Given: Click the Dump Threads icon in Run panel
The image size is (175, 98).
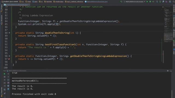Looking at the screenshot, I should tap(5, 83).
